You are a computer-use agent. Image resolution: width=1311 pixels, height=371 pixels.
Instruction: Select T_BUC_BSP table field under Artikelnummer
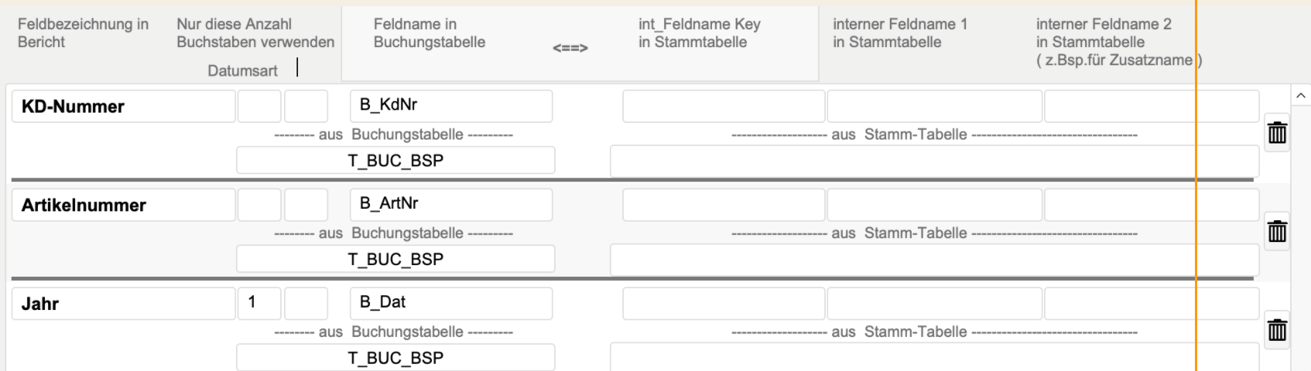click(395, 260)
